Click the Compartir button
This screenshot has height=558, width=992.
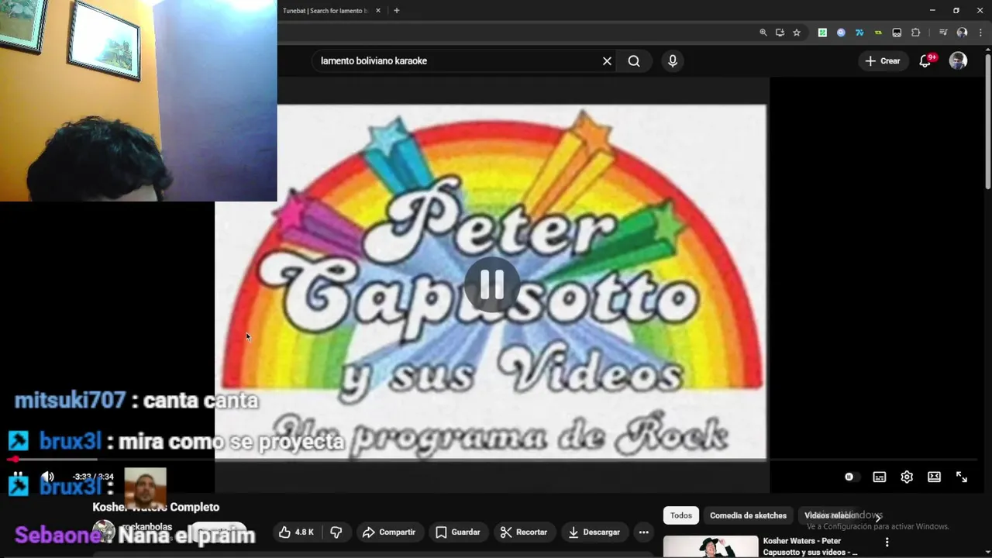click(389, 532)
